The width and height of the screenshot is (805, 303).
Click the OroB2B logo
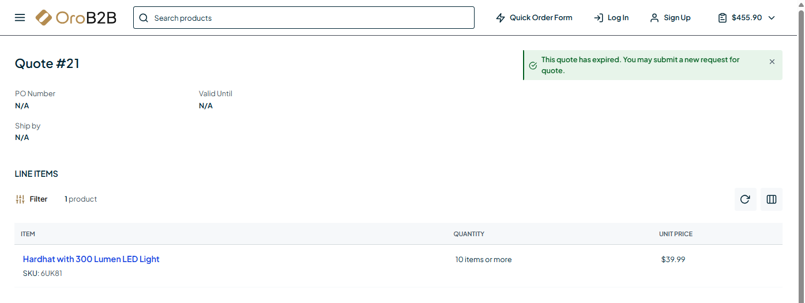point(76,18)
